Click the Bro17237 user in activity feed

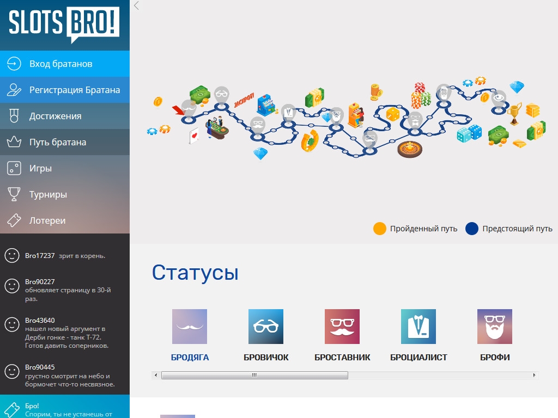pos(40,255)
